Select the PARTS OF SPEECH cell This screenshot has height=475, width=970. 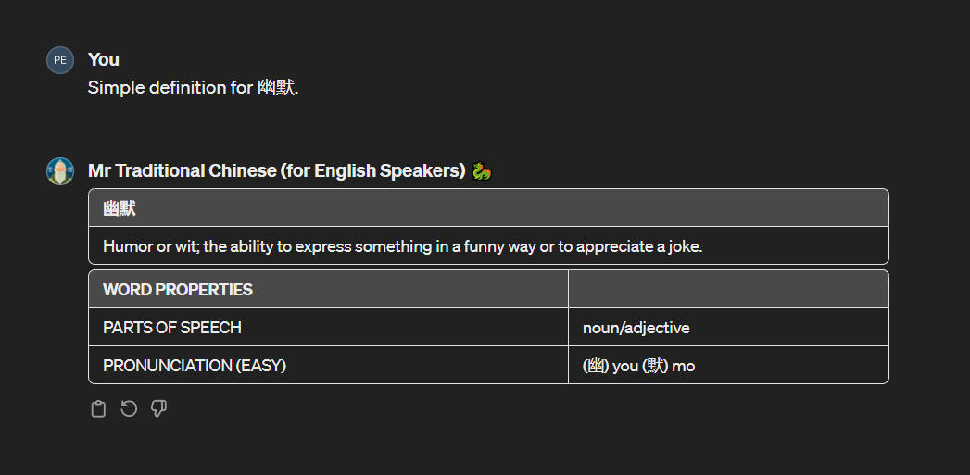pyautogui.click(x=172, y=328)
